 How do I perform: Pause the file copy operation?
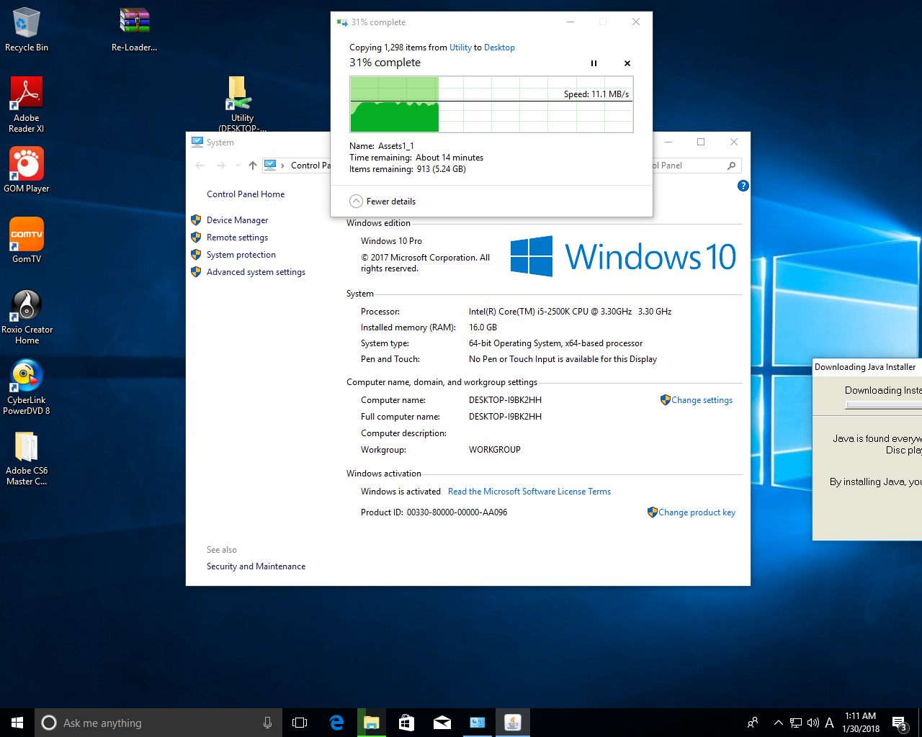point(594,63)
